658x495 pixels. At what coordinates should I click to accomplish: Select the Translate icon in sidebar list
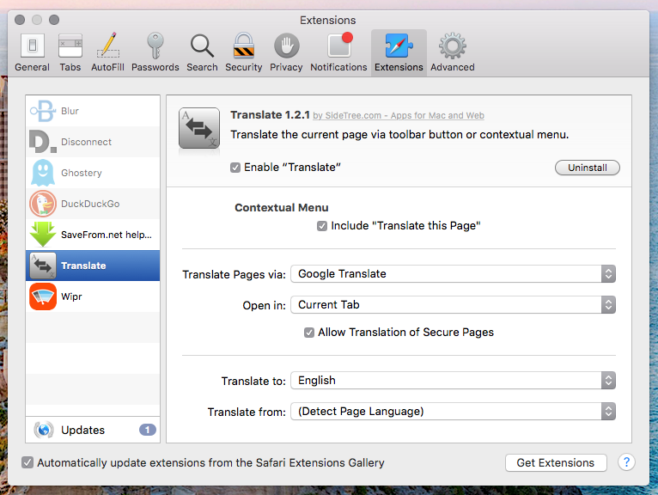42,266
